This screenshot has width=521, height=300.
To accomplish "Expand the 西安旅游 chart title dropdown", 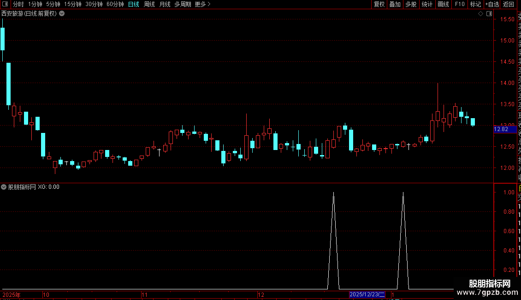I will pyautogui.click(x=62, y=14).
